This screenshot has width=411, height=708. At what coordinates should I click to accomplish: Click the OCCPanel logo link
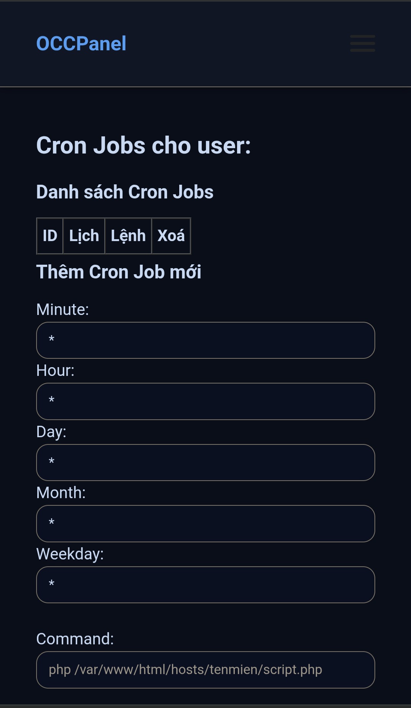[81, 43]
